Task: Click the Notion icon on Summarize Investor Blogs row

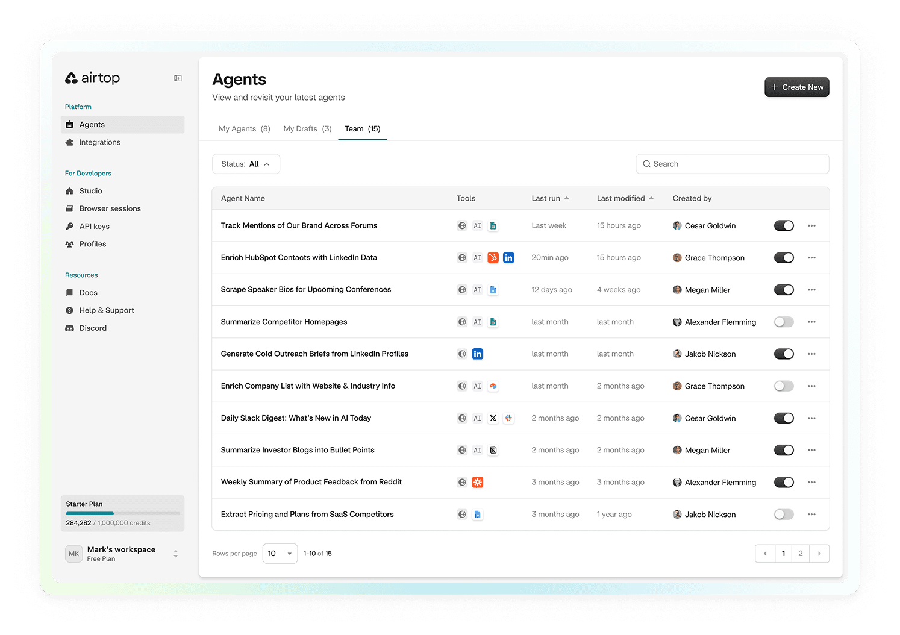Action: (x=493, y=450)
